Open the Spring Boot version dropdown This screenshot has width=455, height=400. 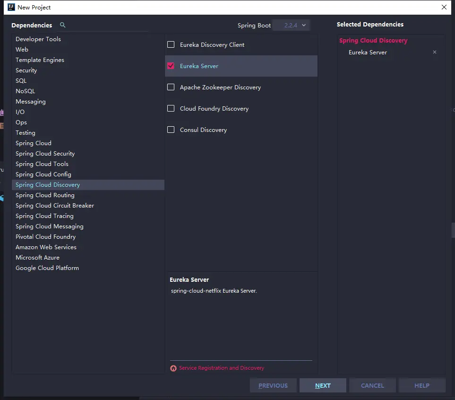click(292, 25)
